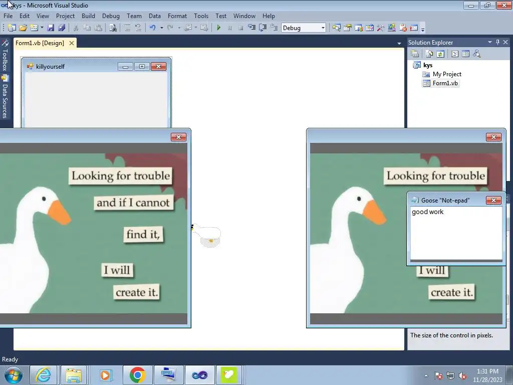Open the Team menu
This screenshot has height=385, width=513.
click(134, 16)
